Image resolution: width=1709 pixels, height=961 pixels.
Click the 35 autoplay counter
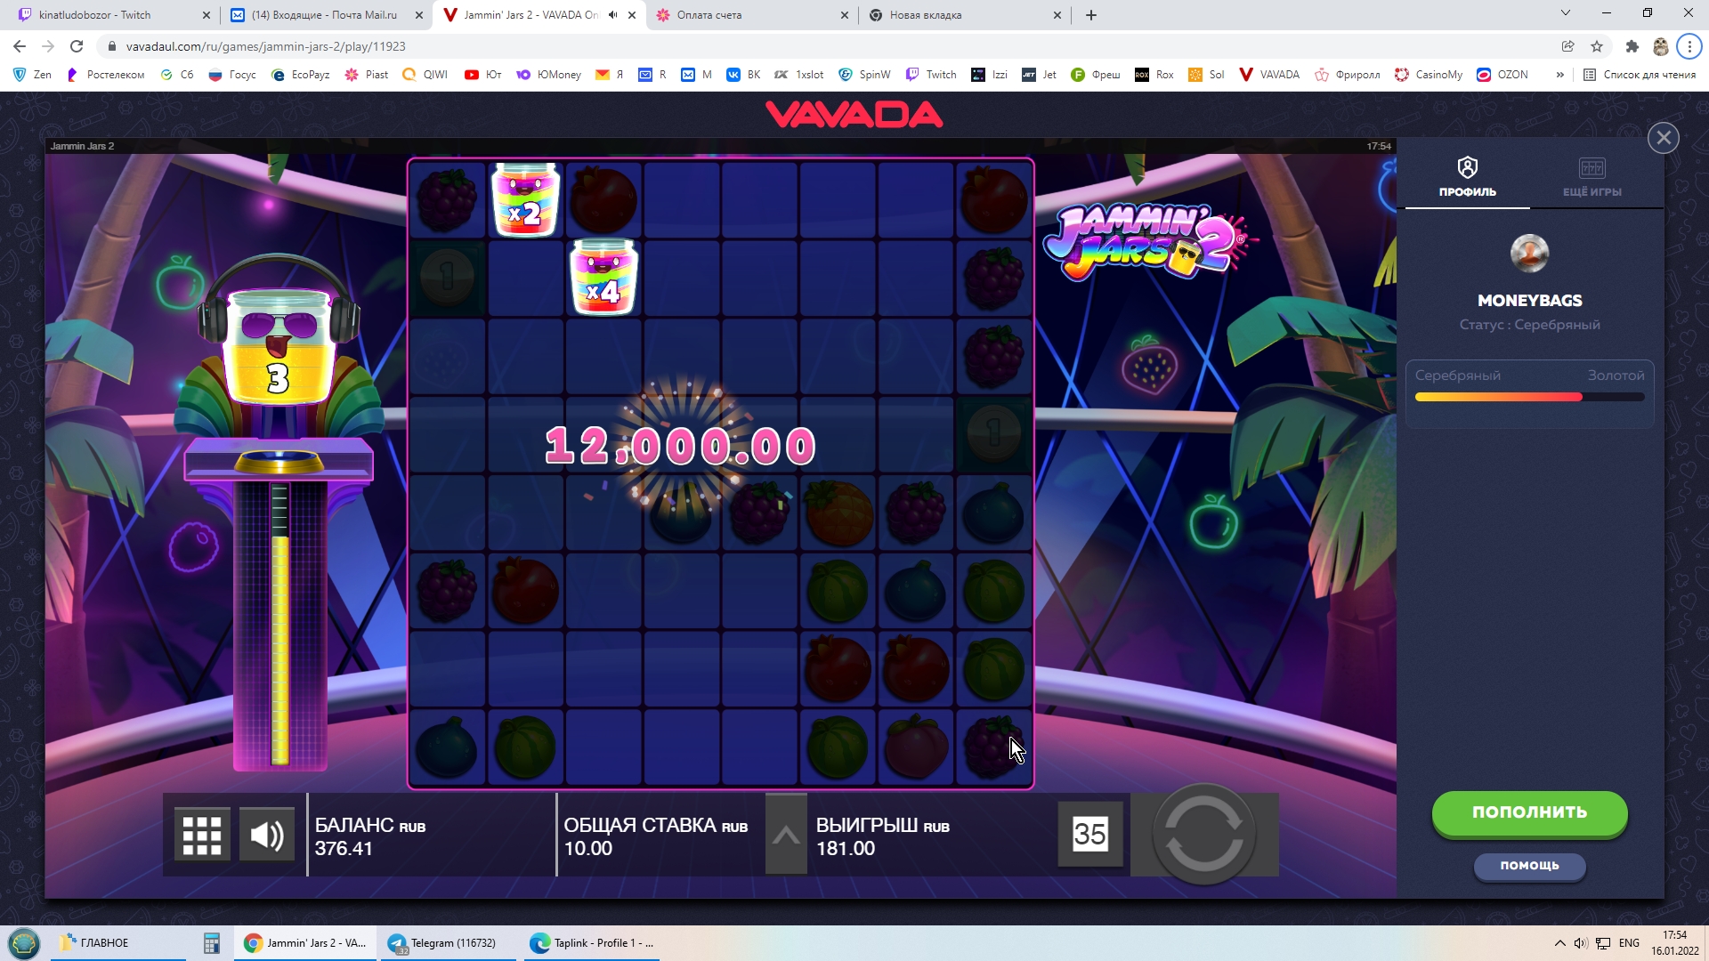tap(1089, 835)
